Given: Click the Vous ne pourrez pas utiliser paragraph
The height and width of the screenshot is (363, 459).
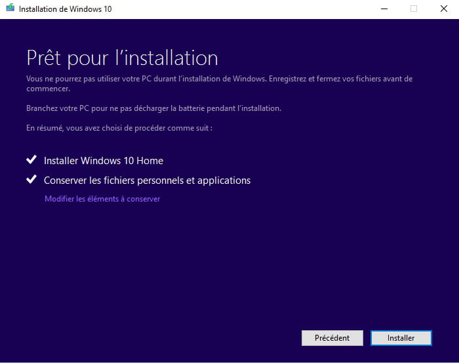Looking at the screenshot, I should point(219,83).
